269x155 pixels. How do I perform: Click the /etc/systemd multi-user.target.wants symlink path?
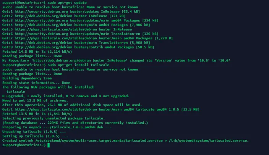pos(99,140)
